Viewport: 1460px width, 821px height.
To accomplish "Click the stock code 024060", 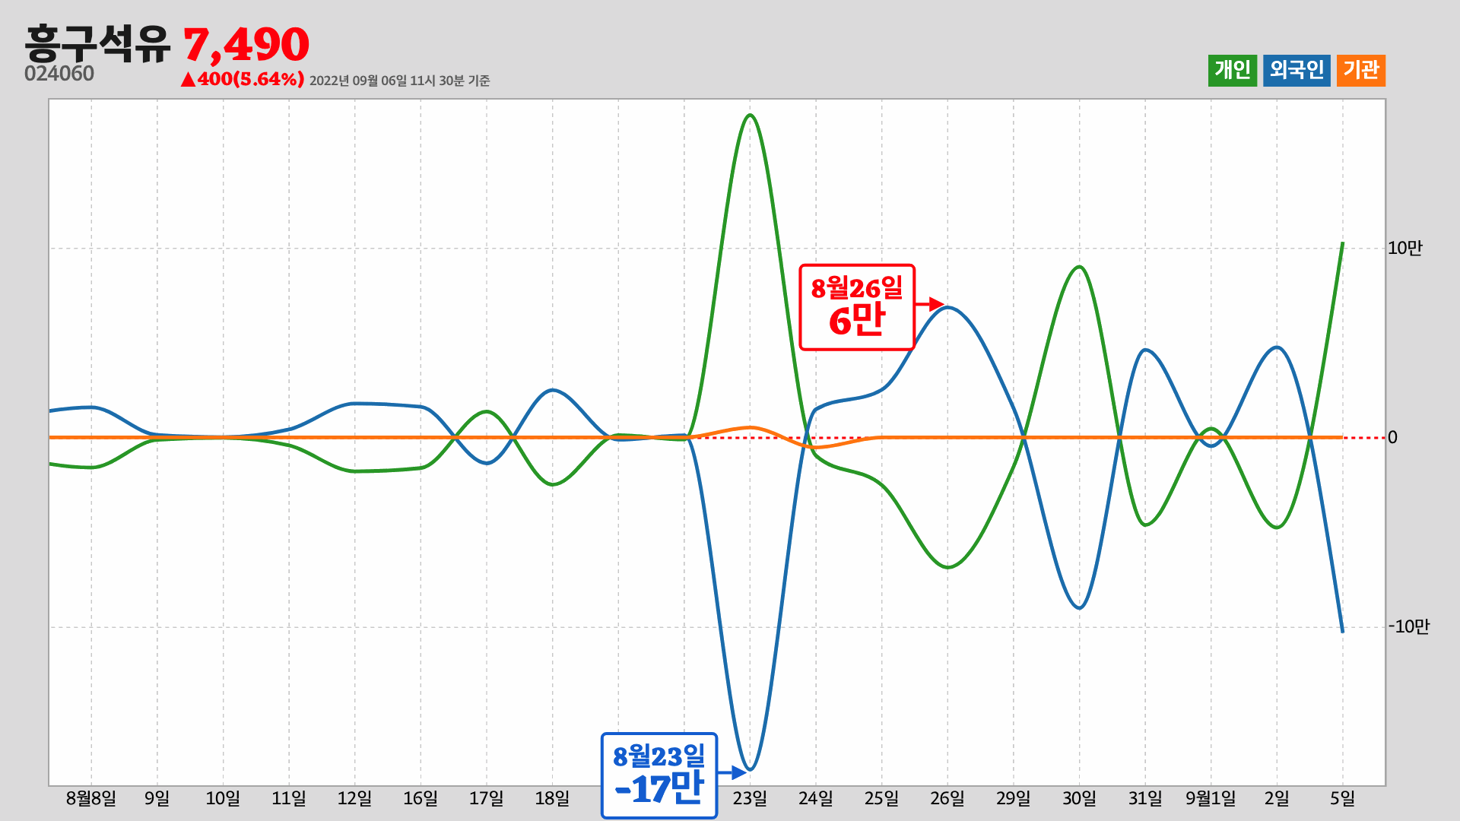I will tap(59, 74).
